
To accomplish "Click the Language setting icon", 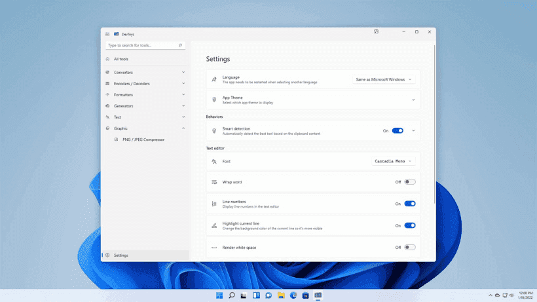I will coord(214,79).
